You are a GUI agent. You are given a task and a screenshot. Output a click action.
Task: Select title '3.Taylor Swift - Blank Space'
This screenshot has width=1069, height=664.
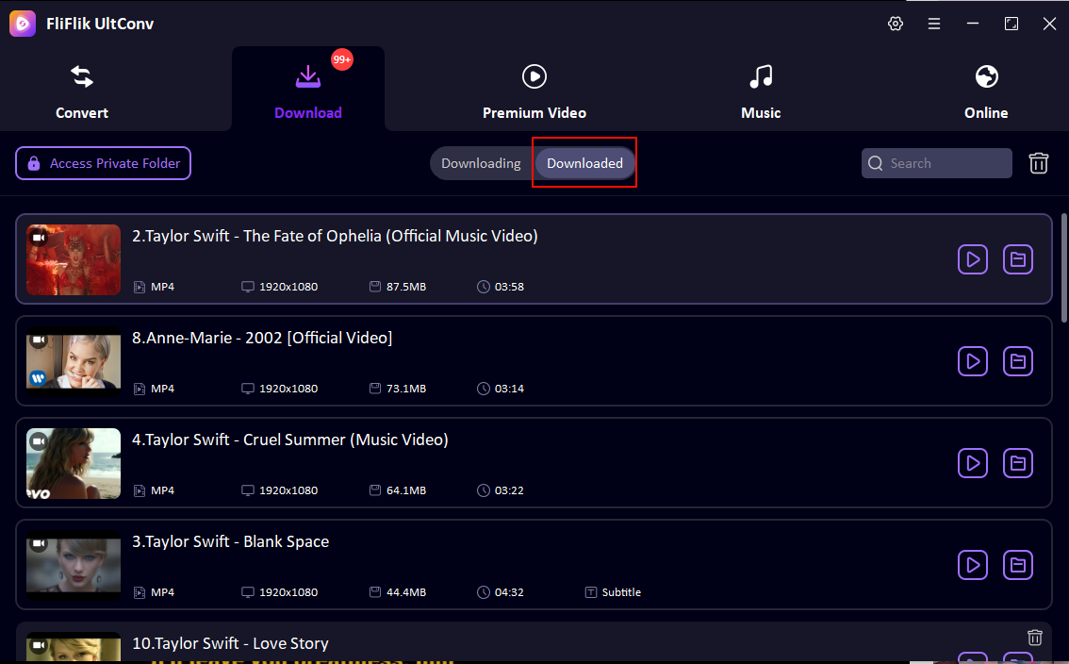pyautogui.click(x=230, y=541)
